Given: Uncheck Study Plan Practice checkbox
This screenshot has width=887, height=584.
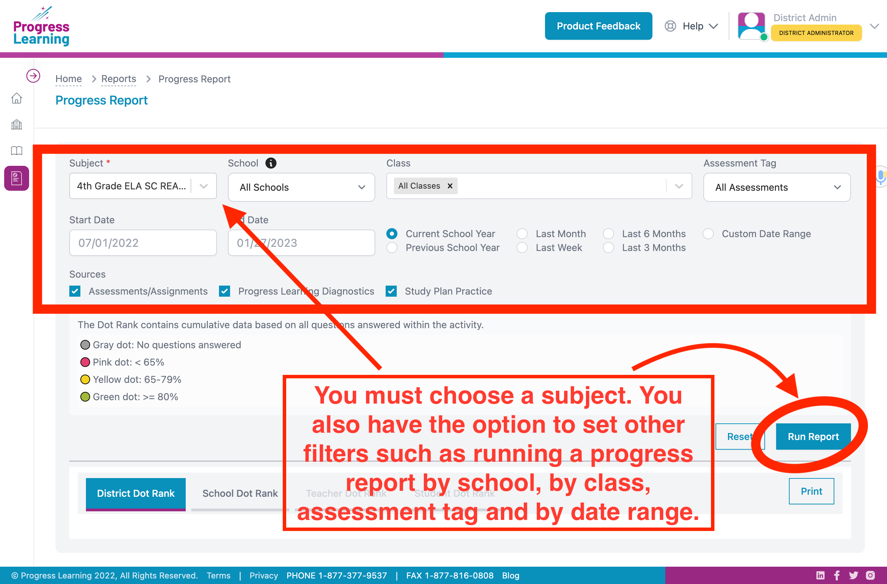Looking at the screenshot, I should (391, 291).
